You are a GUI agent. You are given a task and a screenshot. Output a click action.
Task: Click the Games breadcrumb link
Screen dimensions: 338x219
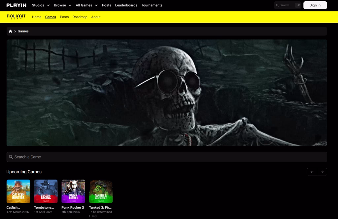[23, 31]
